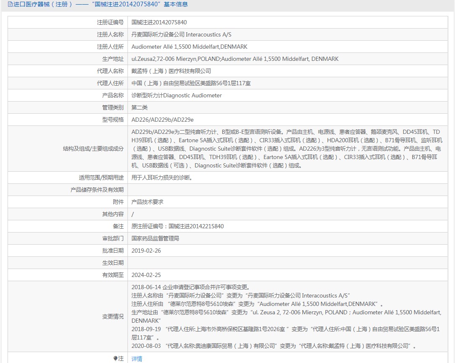Select the 变更情况 row label
The image size is (455, 363).
pyautogui.click(x=113, y=316)
